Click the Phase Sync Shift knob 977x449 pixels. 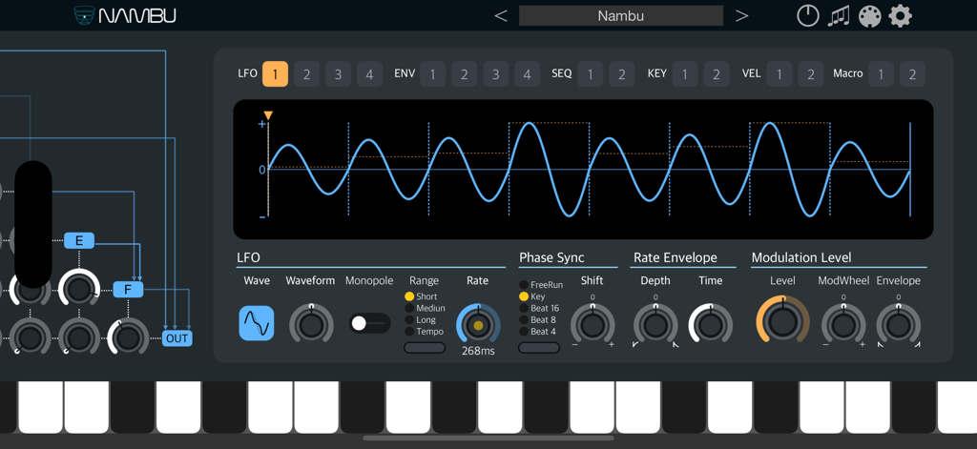(x=592, y=323)
